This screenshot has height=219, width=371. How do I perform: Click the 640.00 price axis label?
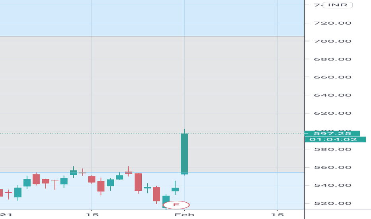(x=332, y=95)
